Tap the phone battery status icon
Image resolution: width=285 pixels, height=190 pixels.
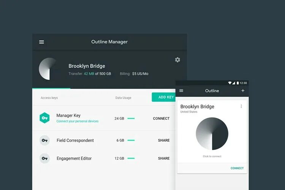[237, 83]
